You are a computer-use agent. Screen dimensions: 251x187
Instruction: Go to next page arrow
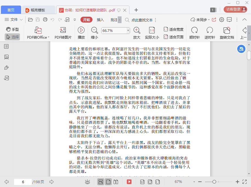(x=51, y=182)
